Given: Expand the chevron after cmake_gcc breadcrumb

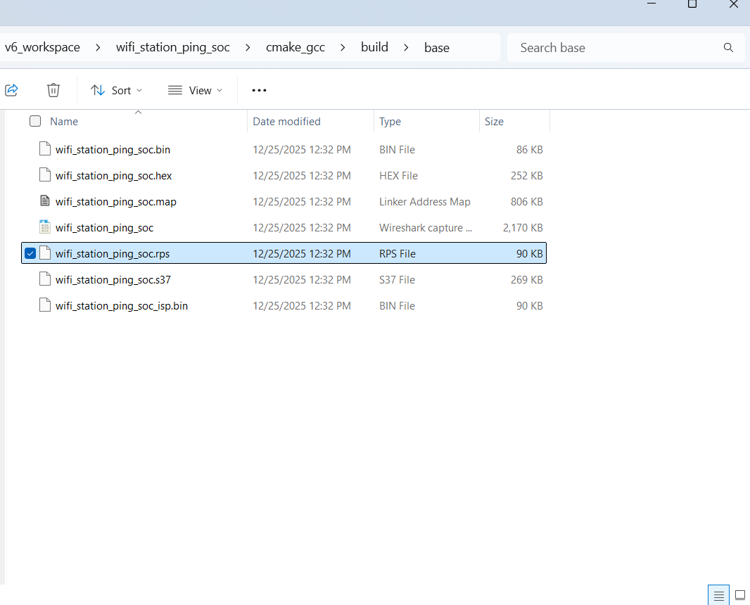Looking at the screenshot, I should tap(342, 47).
